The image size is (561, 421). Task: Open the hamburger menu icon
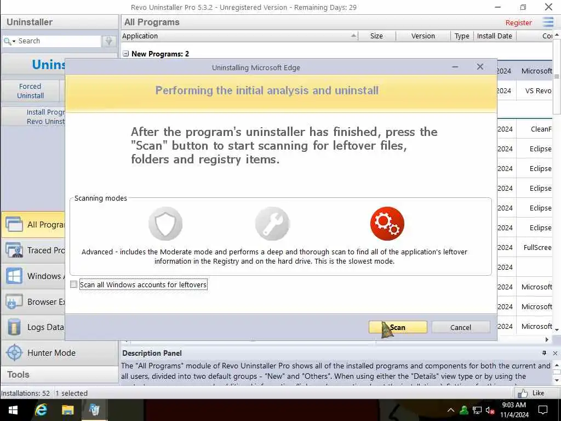tap(548, 22)
